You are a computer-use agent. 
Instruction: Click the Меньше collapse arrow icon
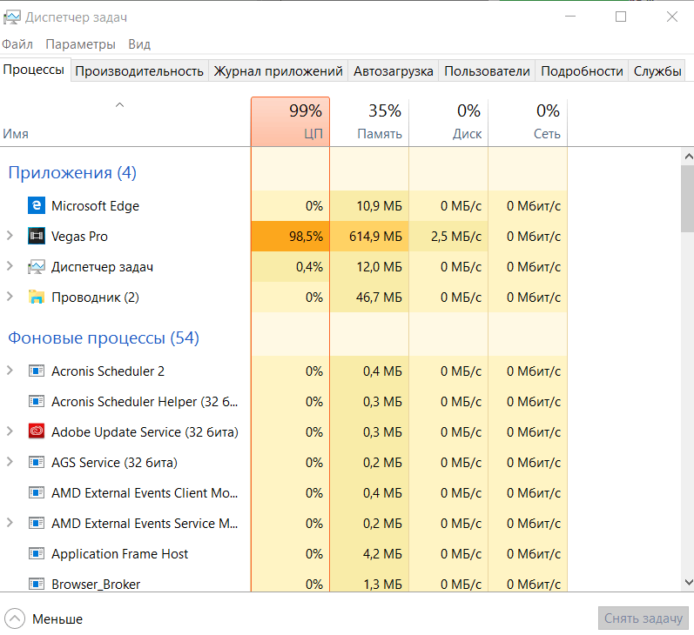15,618
